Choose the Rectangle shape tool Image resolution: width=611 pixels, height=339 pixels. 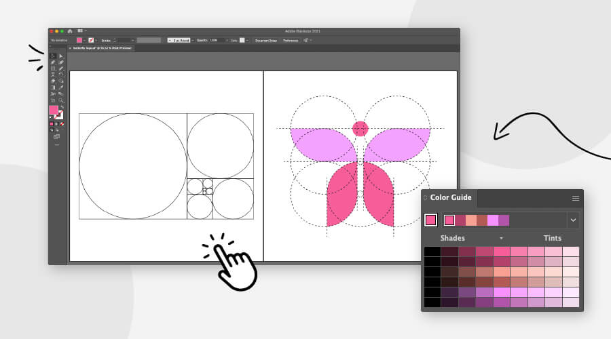[x=53, y=68]
